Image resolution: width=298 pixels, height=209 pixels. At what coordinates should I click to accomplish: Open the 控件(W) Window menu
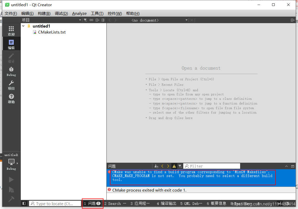(114, 14)
